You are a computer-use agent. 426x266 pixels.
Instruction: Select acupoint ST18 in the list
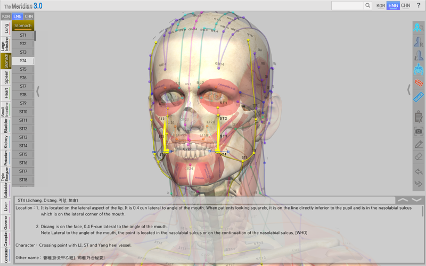(x=23, y=180)
